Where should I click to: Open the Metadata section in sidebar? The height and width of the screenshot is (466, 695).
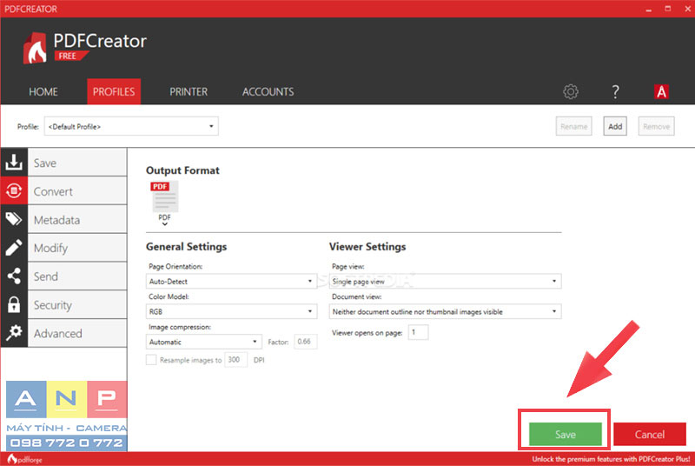coord(77,219)
